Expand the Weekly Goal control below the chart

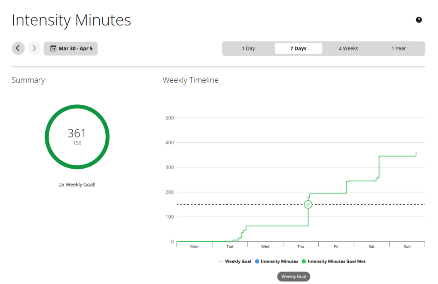coord(293,276)
